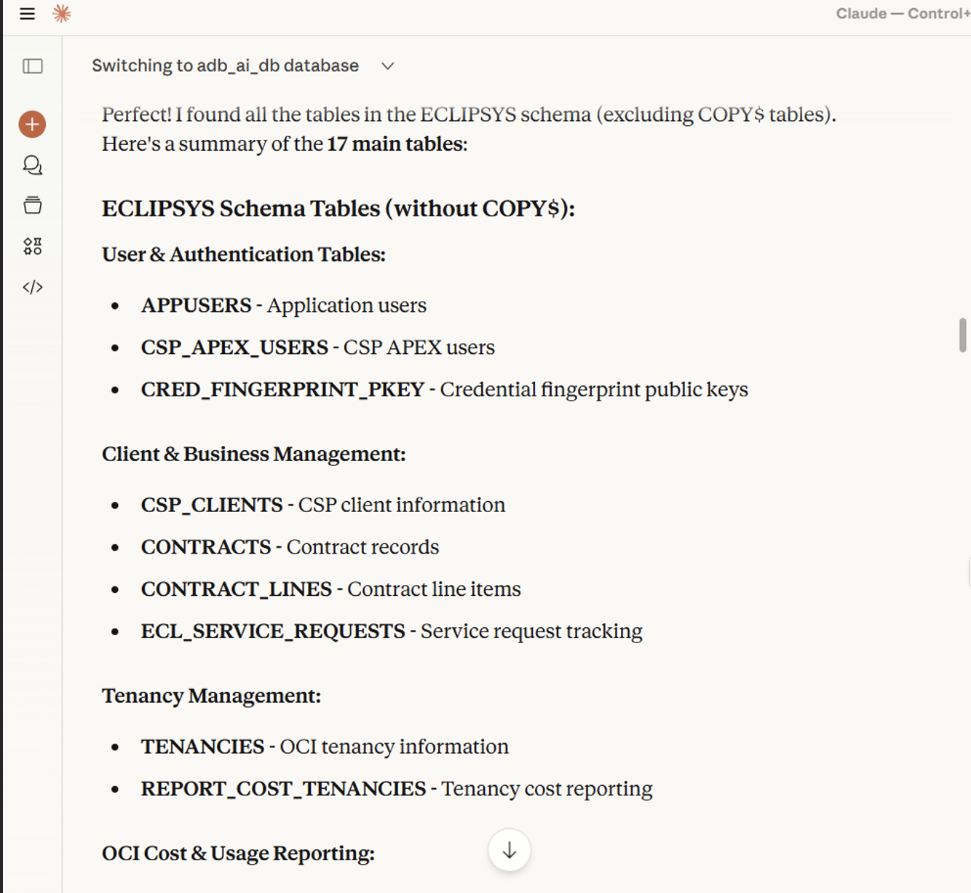Click the 'Claude — Control+' window title
This screenshot has width=971, height=893.
901,13
